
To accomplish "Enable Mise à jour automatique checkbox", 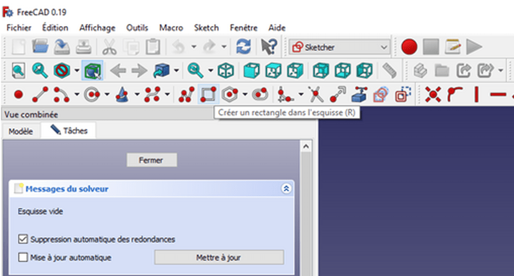I will tap(23, 257).
